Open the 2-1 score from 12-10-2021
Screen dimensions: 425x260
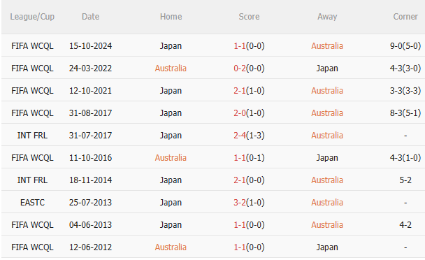(x=240, y=91)
